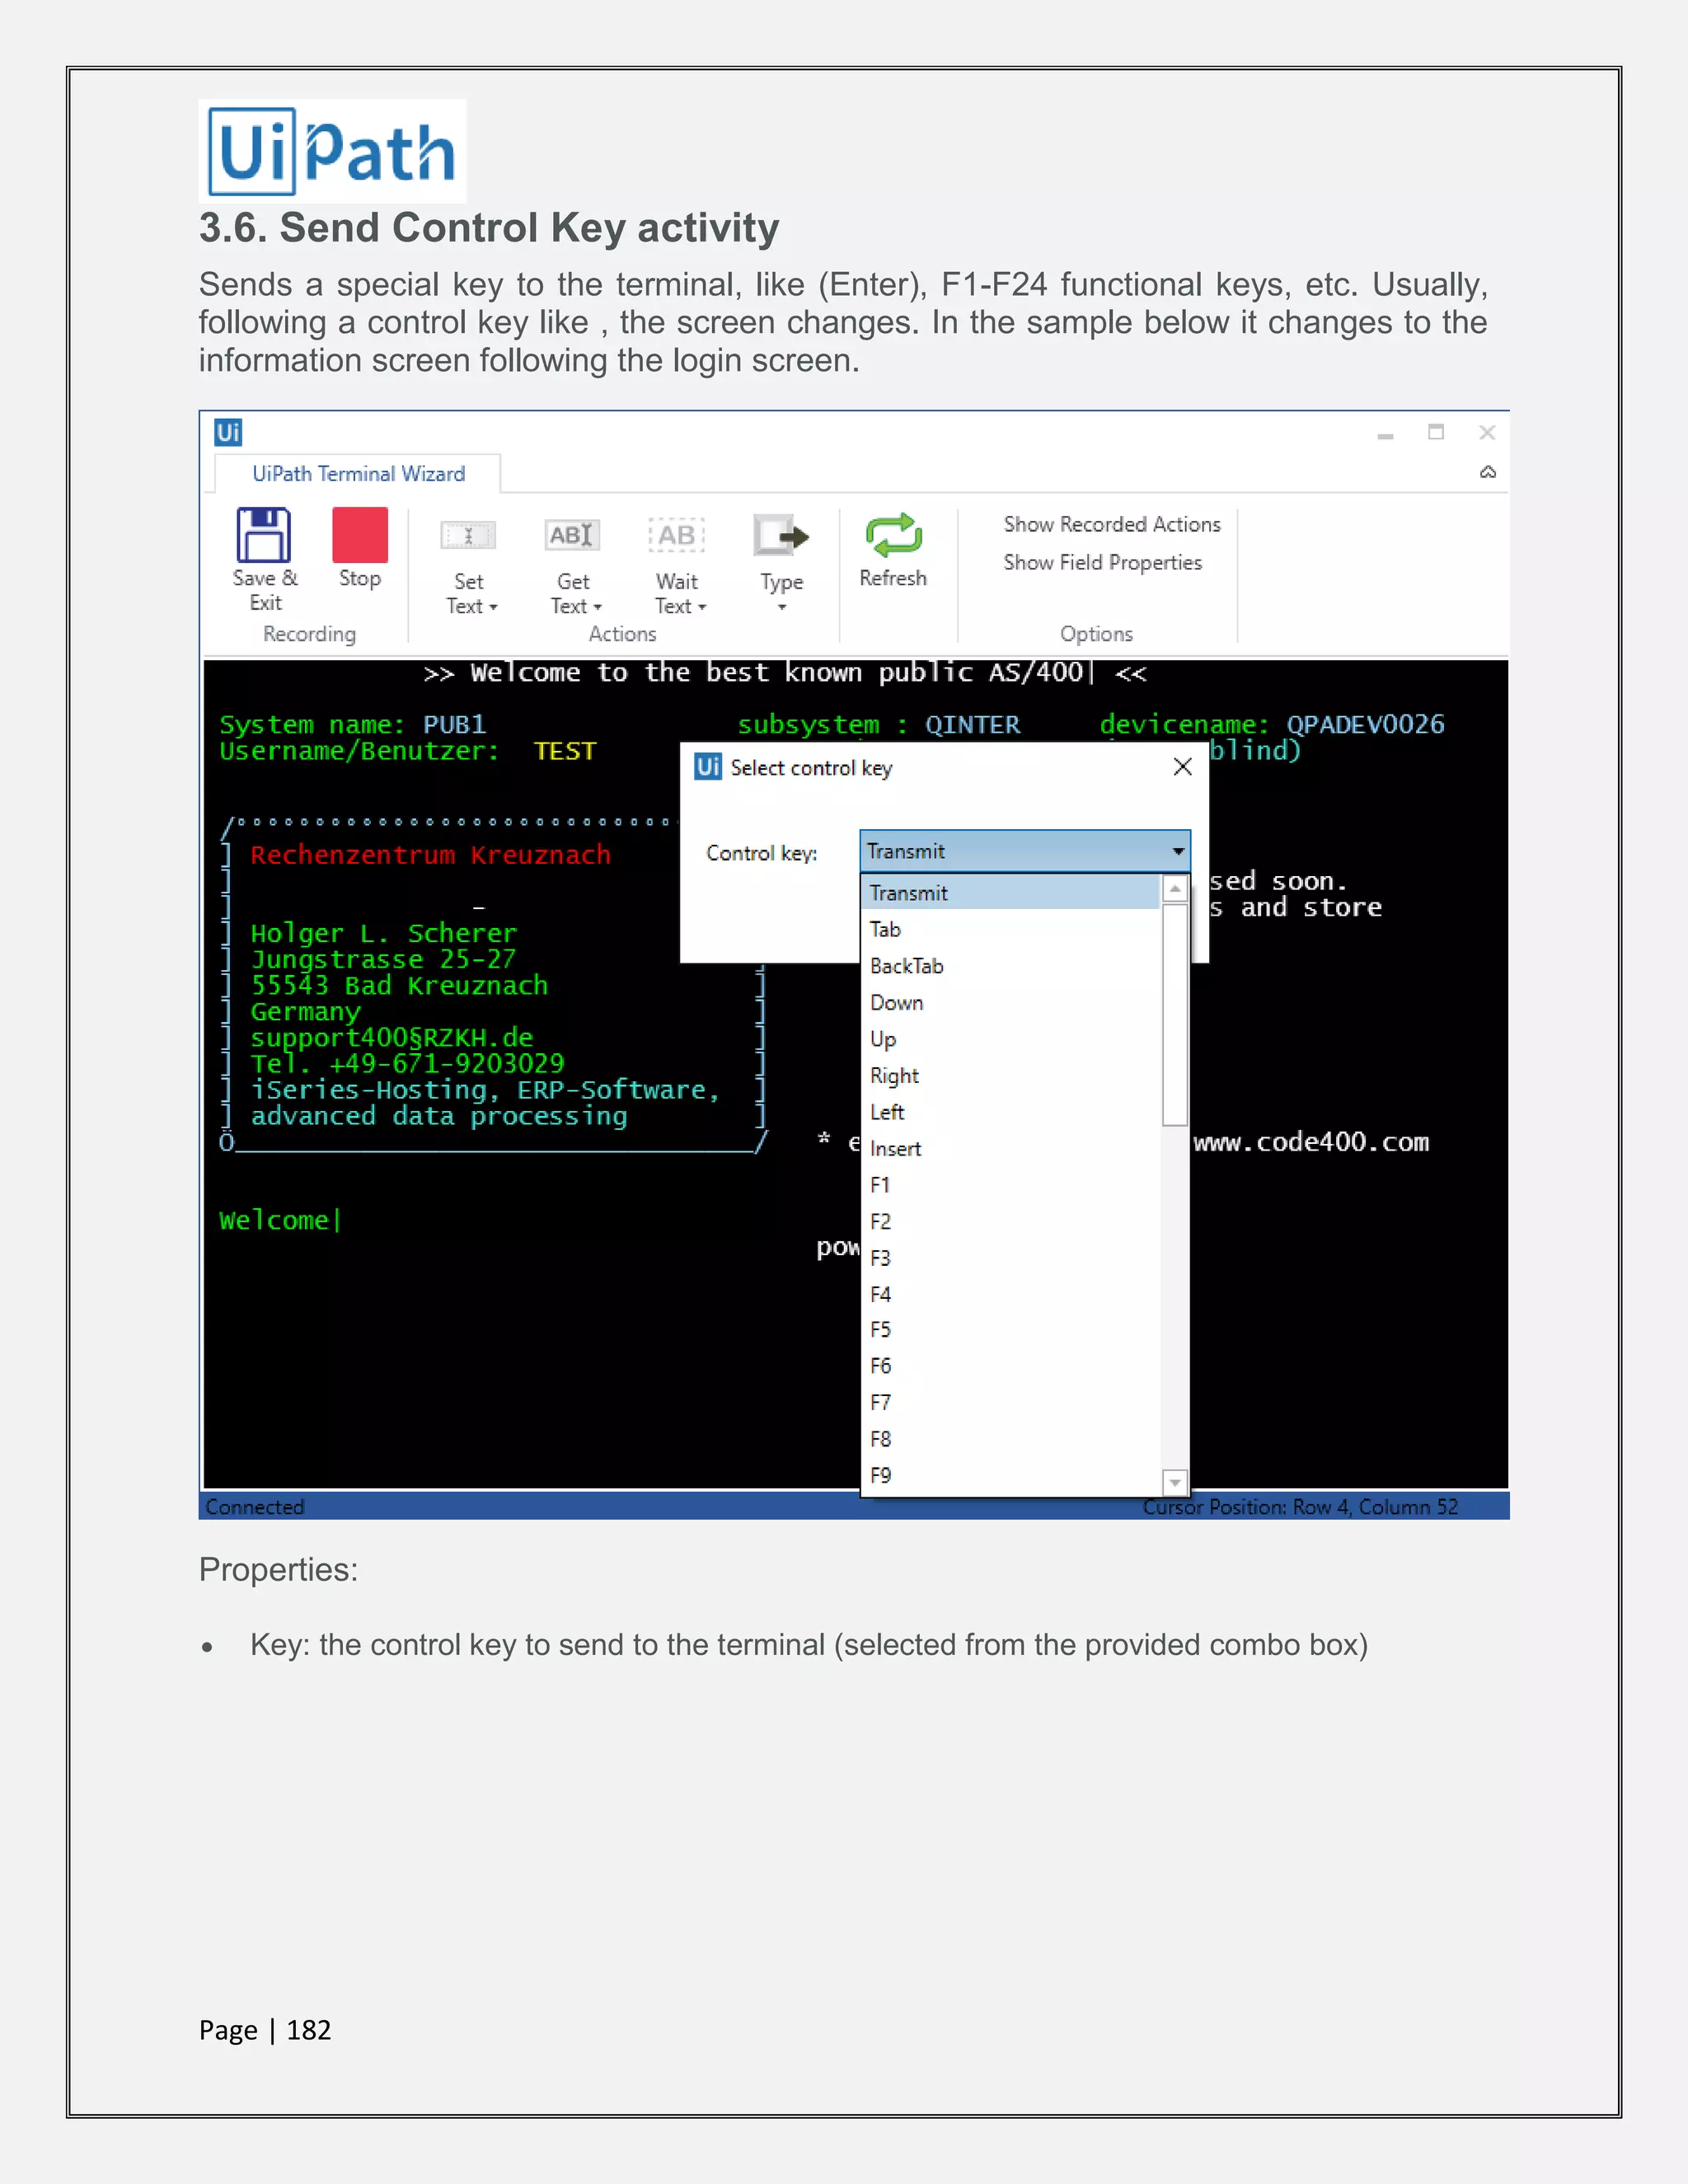Click the 'www.code400.com' text in terminal

(x=1311, y=1142)
